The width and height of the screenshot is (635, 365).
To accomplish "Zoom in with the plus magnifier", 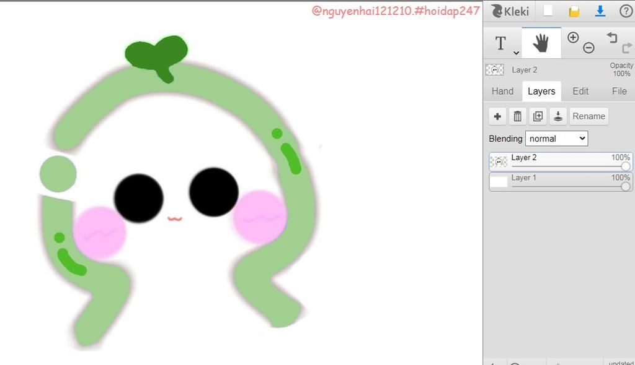I will pos(573,38).
